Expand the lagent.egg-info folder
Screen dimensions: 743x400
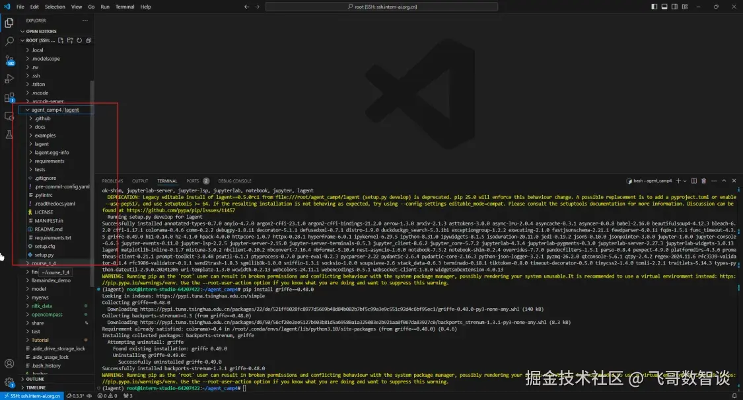pos(56,152)
